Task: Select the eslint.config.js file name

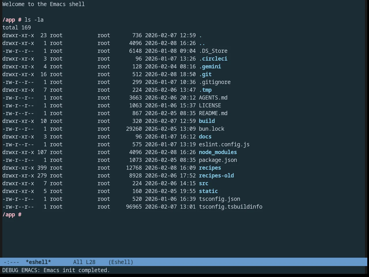Action: pyautogui.click(x=224, y=144)
